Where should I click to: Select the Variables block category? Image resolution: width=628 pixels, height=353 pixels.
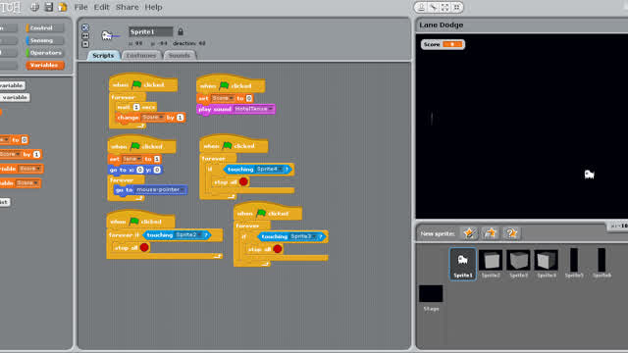[44, 66]
